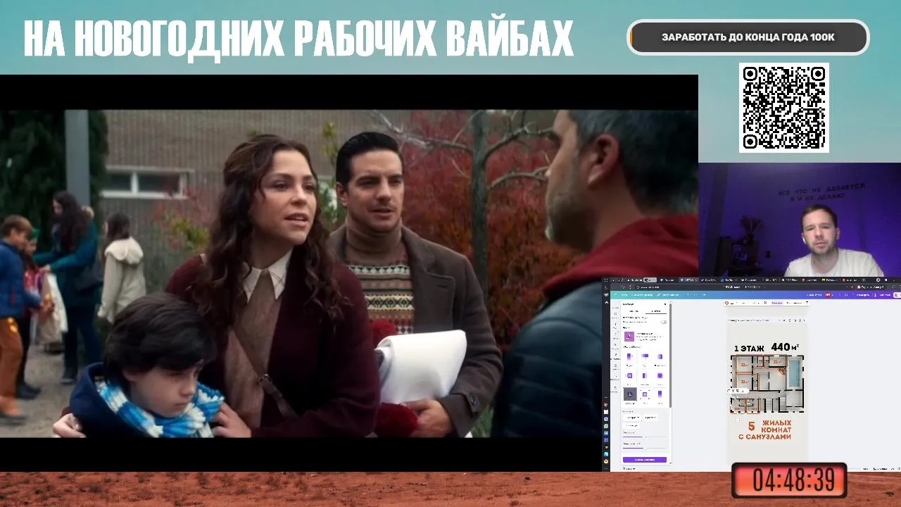Switch to the underlined tab in the effects panel

[x=656, y=311]
